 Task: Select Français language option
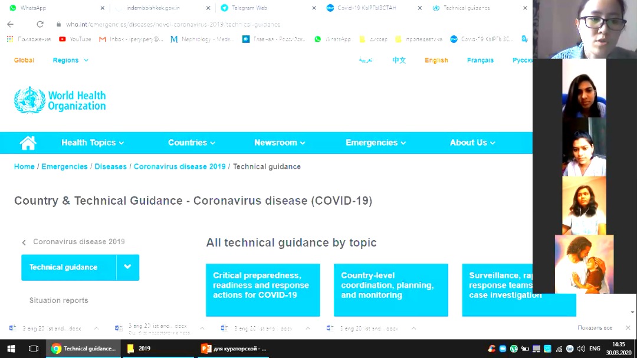480,60
